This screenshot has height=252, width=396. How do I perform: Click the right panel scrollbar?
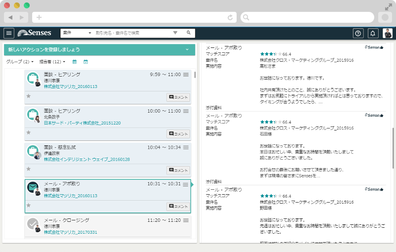coord(393,148)
